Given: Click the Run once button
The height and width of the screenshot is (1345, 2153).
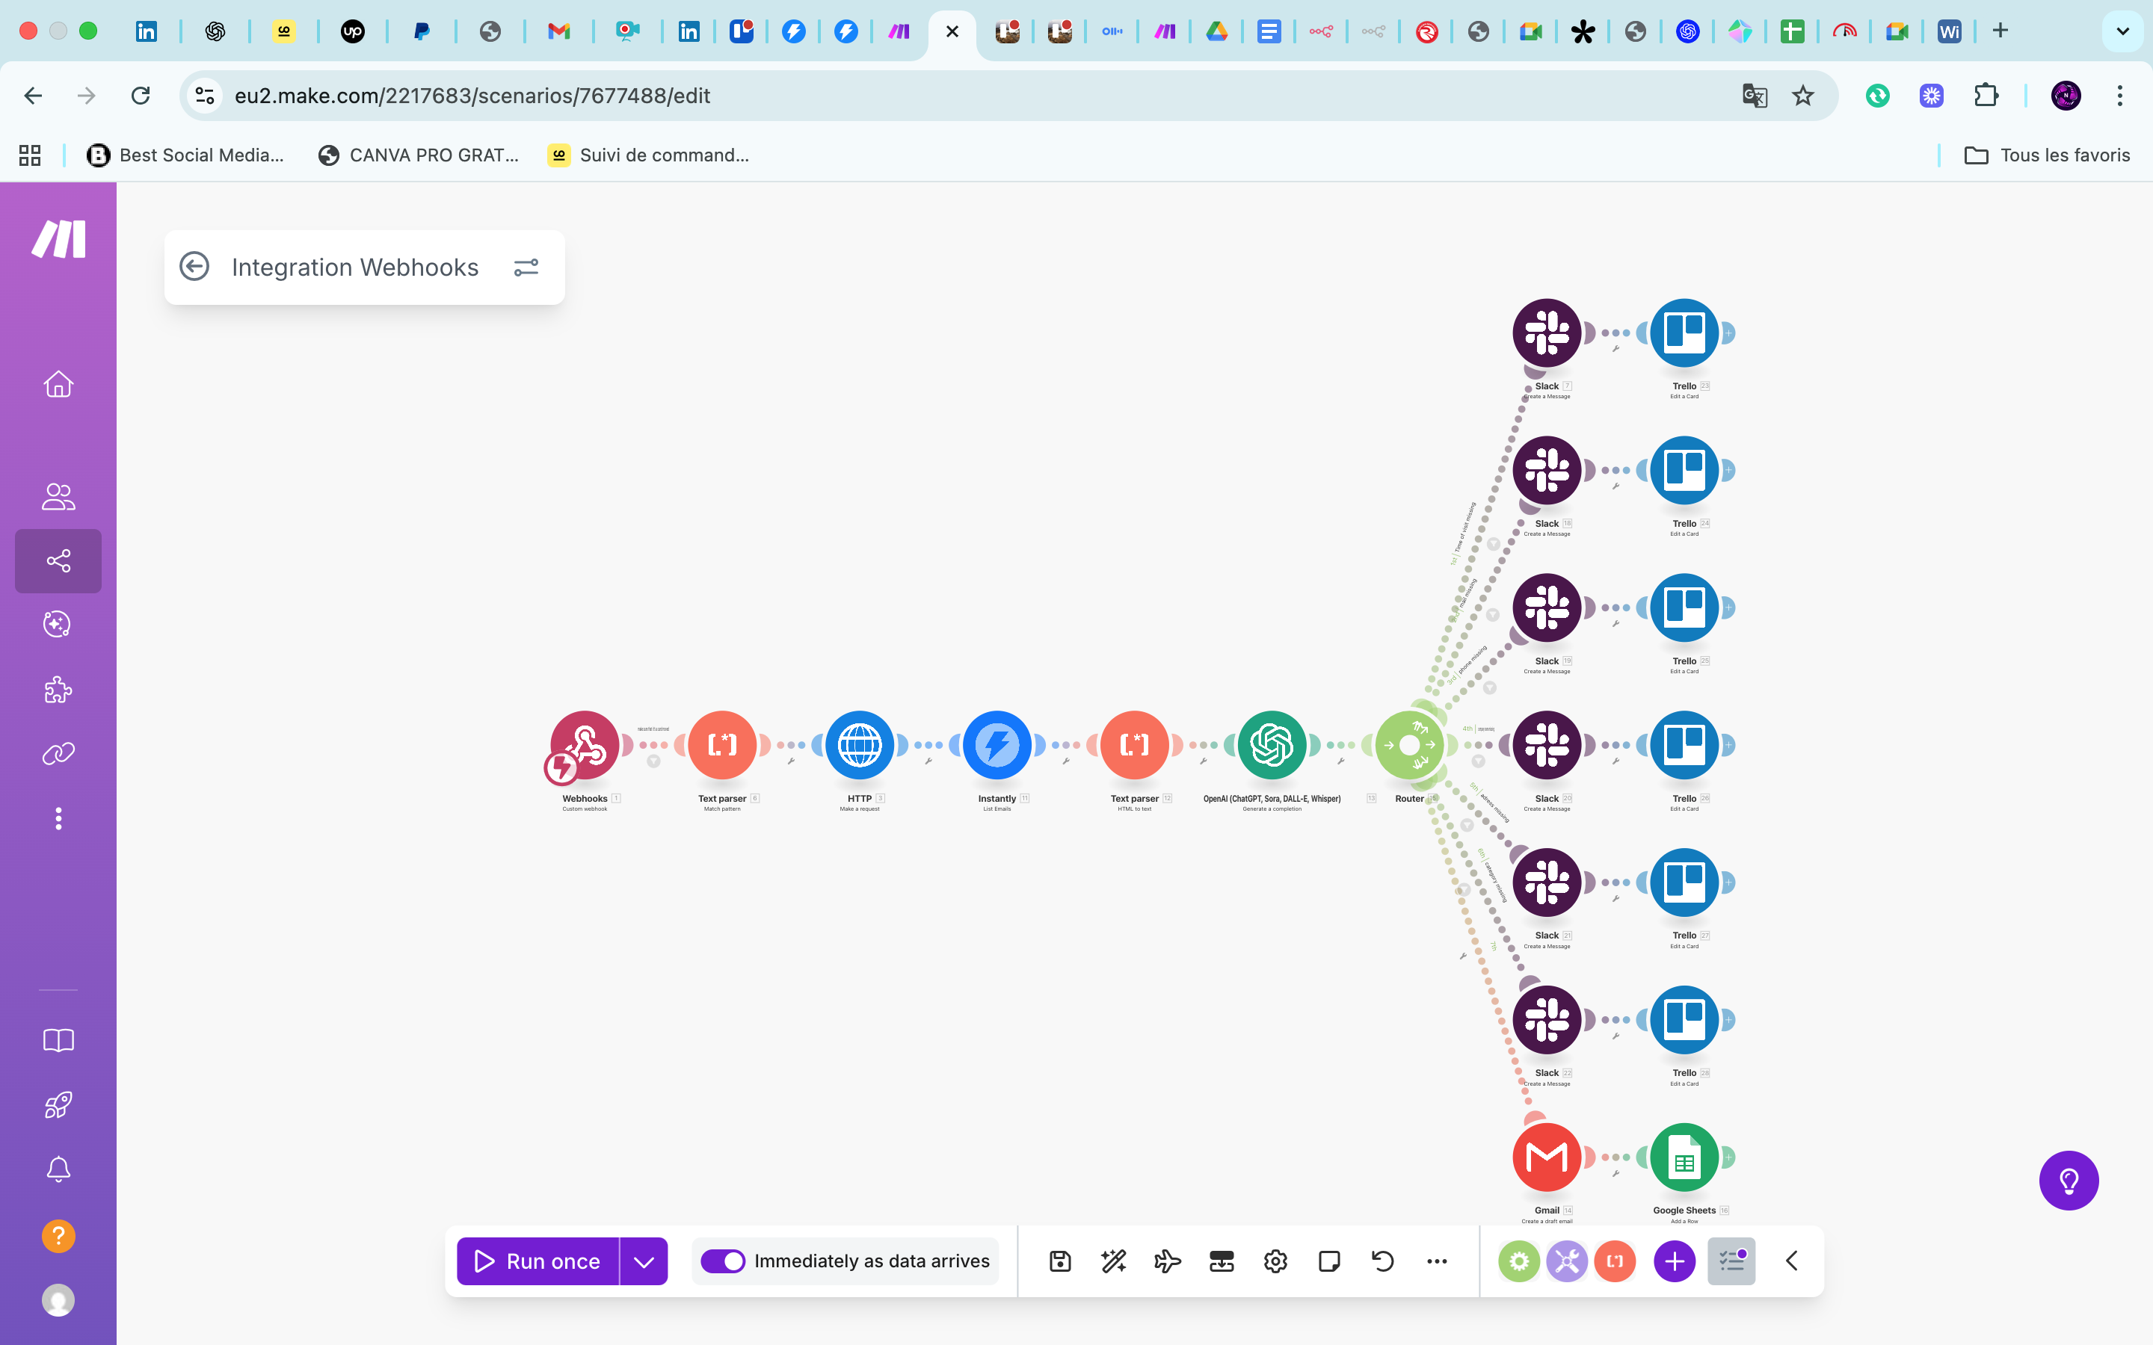Looking at the screenshot, I should (x=538, y=1261).
